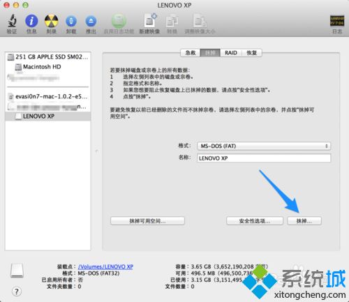Switch to the Restore (恢复) tab
Screen dimensions: 349x302
[x=252, y=53]
